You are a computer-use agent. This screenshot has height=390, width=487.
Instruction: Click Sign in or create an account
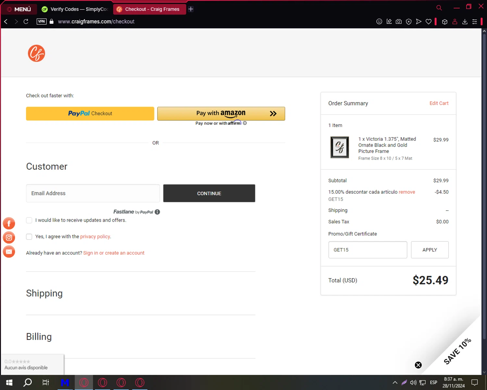pos(114,253)
